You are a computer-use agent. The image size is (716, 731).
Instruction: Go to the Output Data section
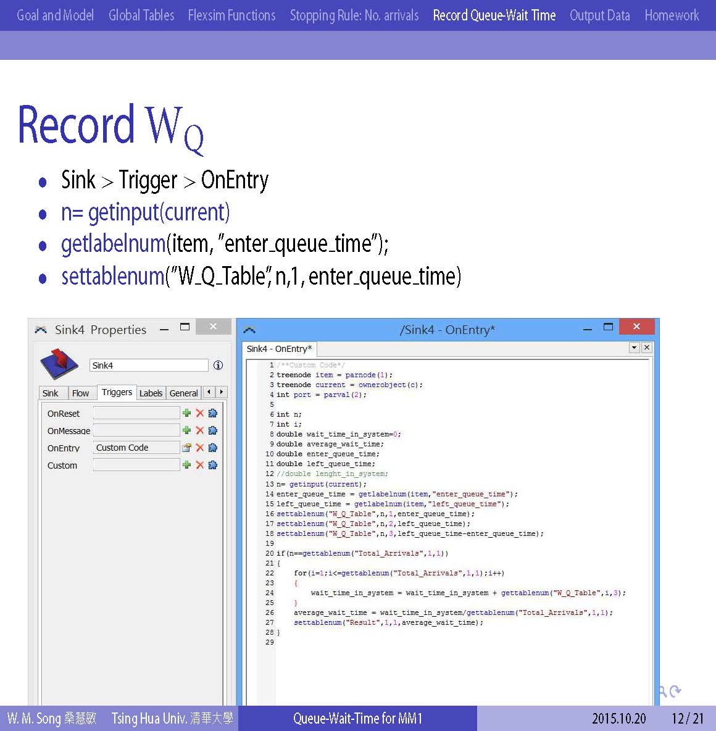599,15
